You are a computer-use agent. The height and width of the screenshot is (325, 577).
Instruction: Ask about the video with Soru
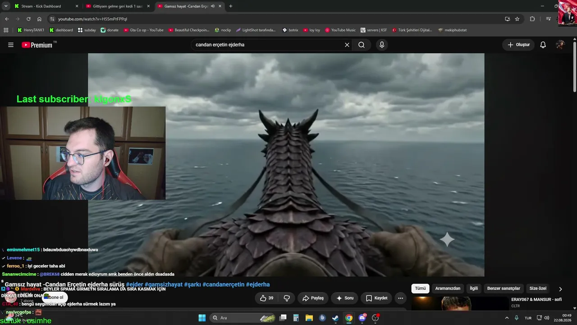345,298
